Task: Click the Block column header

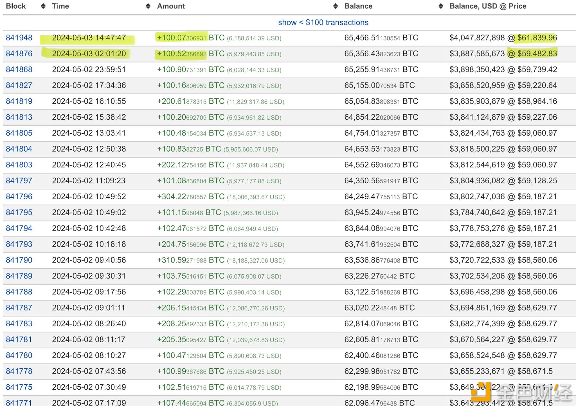Action: 16,6
